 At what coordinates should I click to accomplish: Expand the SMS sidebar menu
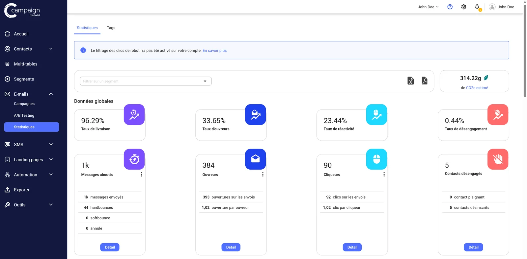51,145
